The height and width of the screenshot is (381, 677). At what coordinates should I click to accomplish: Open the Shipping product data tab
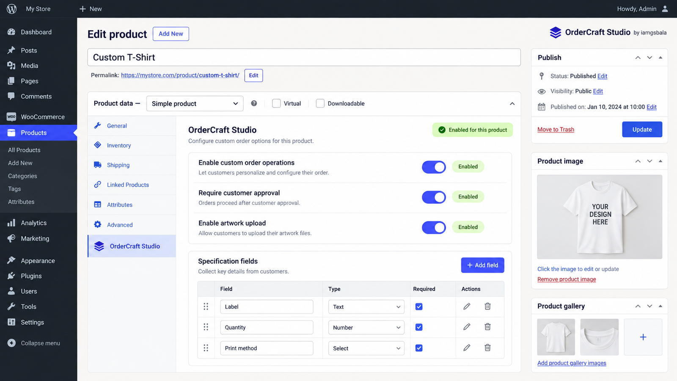[x=132, y=165]
